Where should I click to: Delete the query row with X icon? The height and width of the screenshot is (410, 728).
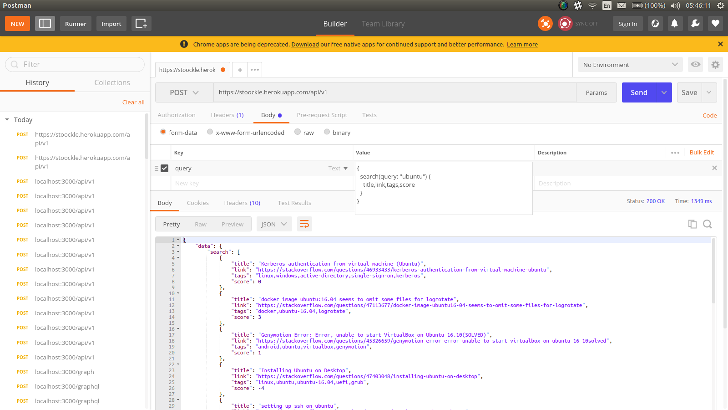[x=714, y=168]
